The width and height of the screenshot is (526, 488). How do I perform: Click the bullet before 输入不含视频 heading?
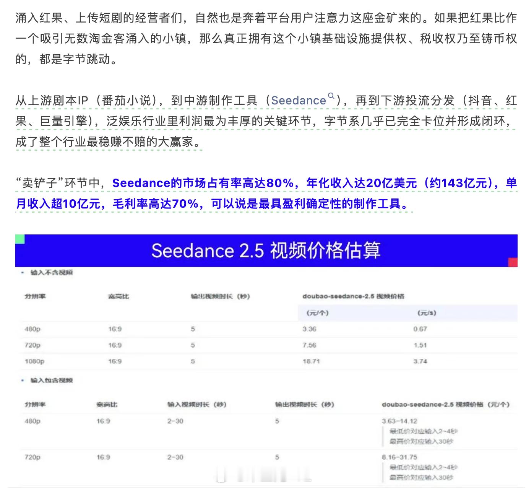[23, 273]
